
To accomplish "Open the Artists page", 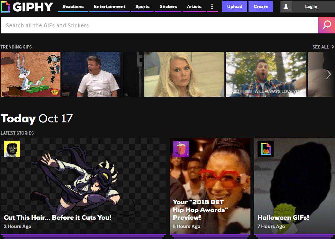I will click(194, 6).
